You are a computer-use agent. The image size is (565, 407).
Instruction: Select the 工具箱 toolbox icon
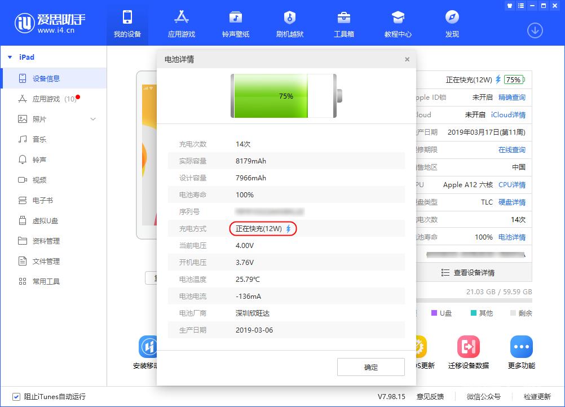(x=343, y=23)
